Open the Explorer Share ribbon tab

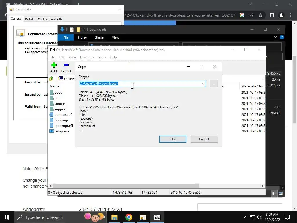[99, 37]
